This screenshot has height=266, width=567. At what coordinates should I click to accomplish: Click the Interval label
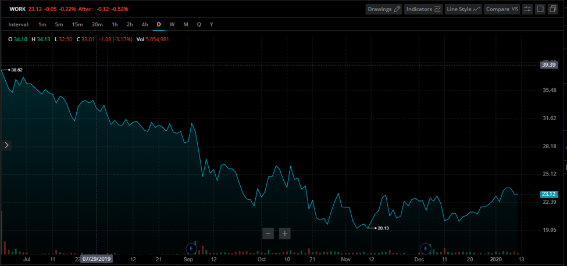point(19,24)
